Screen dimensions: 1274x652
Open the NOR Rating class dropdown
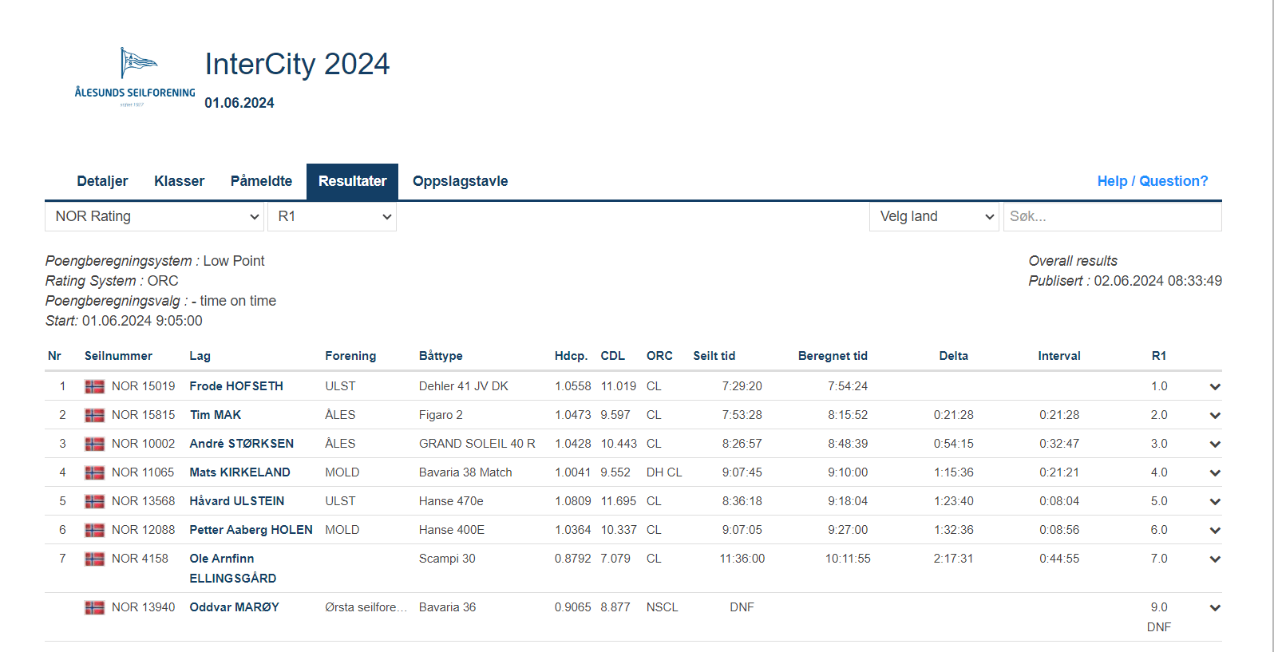coord(155,216)
